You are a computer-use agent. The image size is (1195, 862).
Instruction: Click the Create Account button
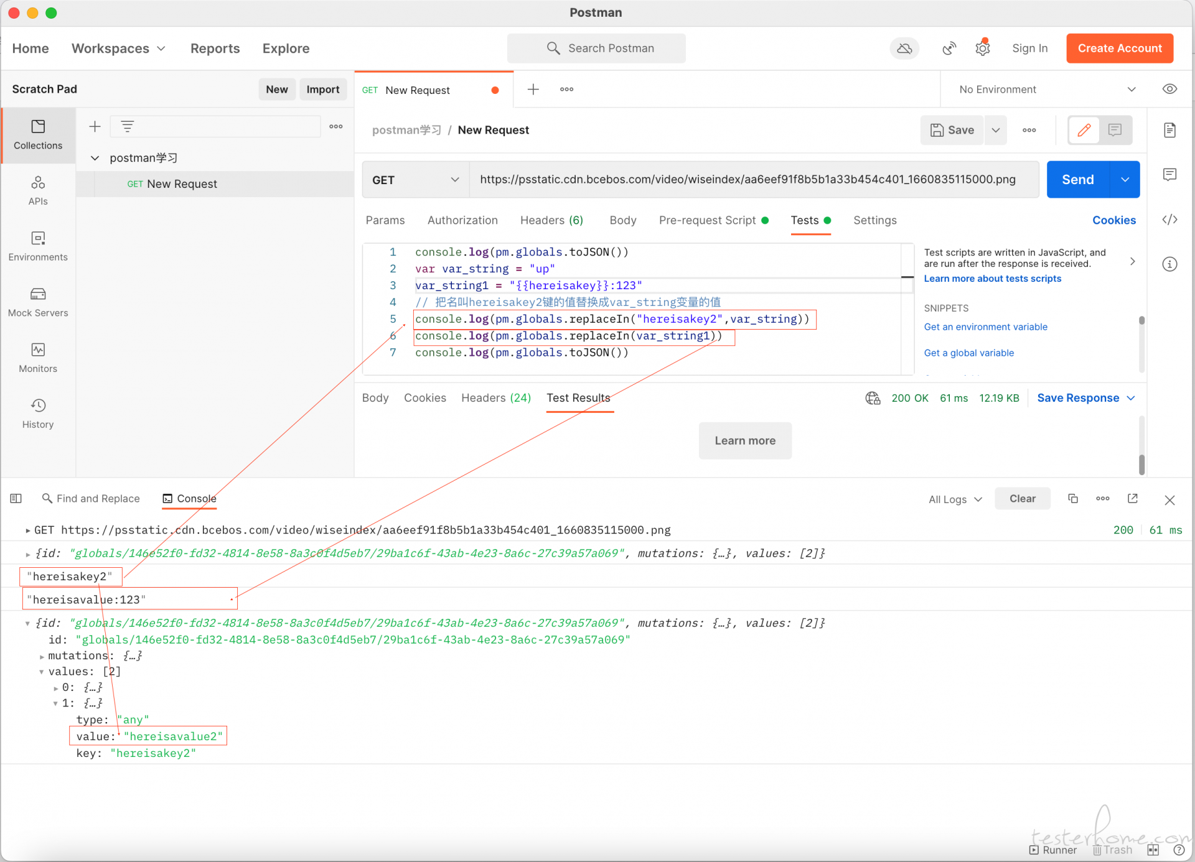click(1120, 49)
